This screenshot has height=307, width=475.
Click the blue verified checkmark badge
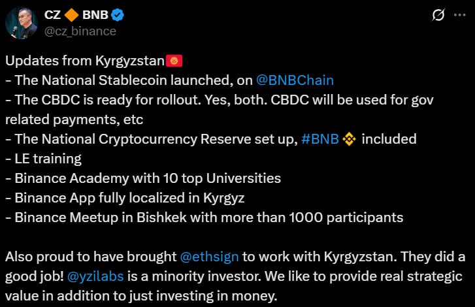point(118,14)
